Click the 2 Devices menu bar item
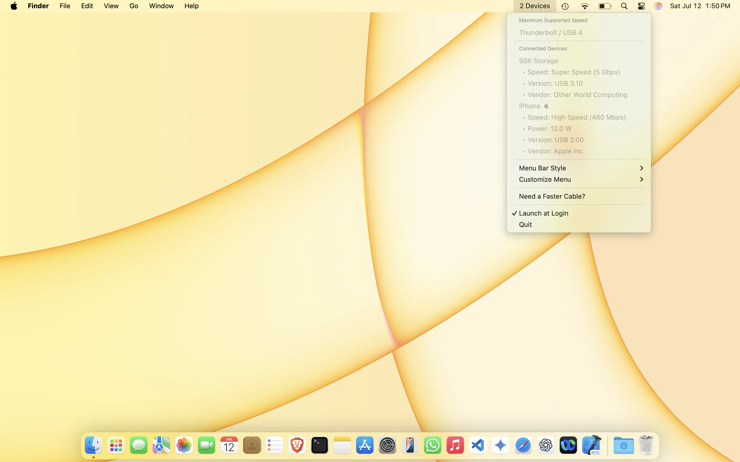This screenshot has height=462, width=740. (x=534, y=6)
